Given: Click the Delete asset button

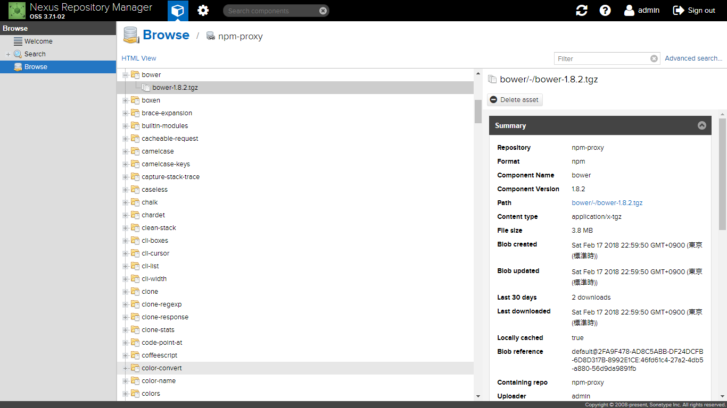Looking at the screenshot, I should click(515, 100).
